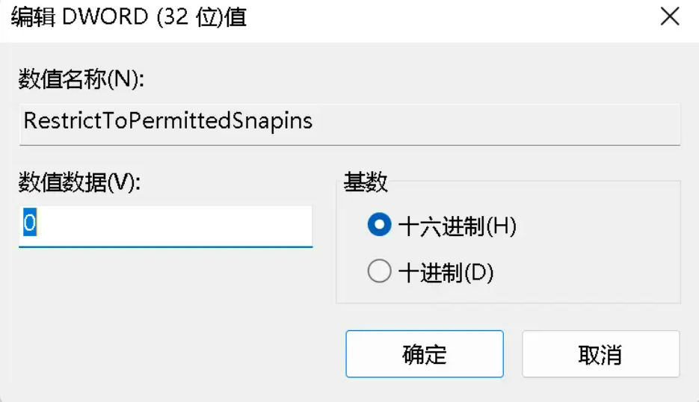Click the 十进制(D) label text
The width and height of the screenshot is (699, 402).
[x=446, y=273]
